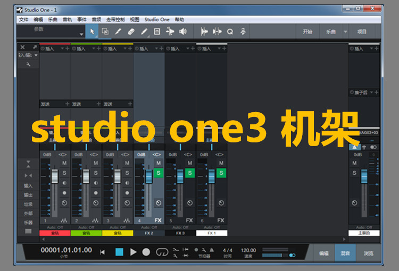Select the Split (knife) tool
This screenshot has width=399, height=271.
coord(118,31)
